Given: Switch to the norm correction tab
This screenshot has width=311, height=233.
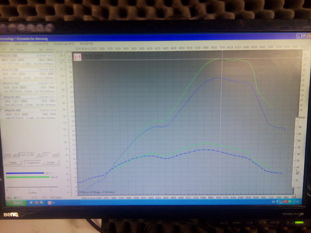Looking at the screenshot, I should tap(23, 155).
